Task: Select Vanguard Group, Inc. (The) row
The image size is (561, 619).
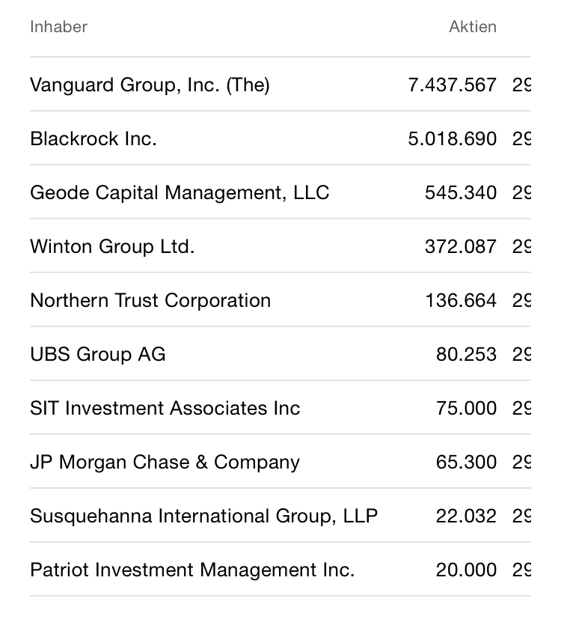Action: [150, 85]
